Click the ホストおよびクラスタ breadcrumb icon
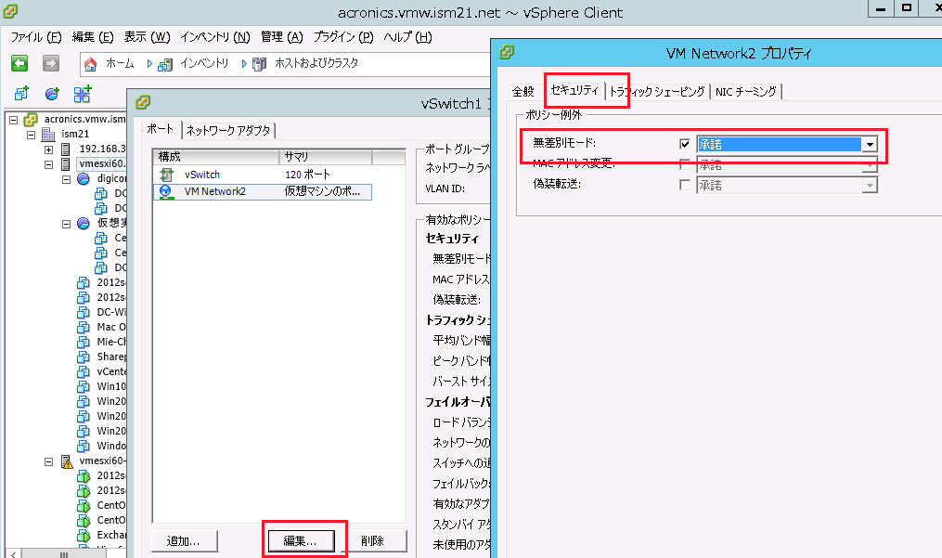 [260, 64]
